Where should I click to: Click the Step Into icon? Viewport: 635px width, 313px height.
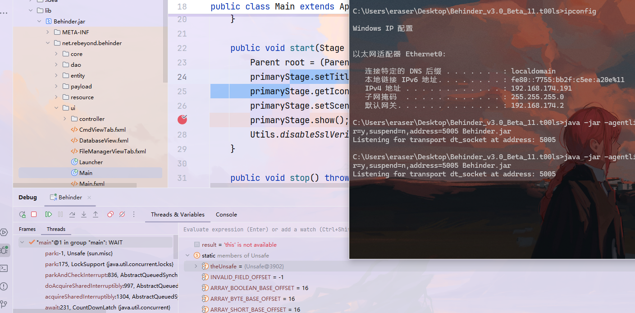(84, 215)
